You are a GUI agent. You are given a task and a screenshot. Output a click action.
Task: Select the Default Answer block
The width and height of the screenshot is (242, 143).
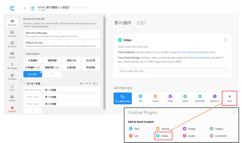click(x=62, y=44)
